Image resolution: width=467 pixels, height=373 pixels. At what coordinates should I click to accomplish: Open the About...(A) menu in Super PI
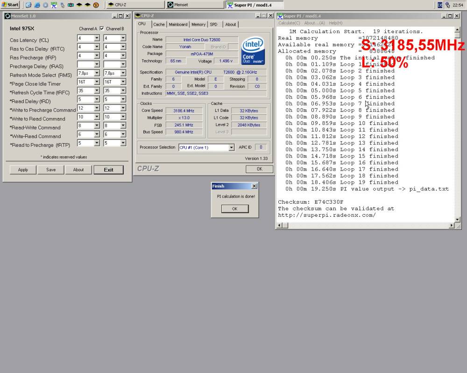[314, 23]
